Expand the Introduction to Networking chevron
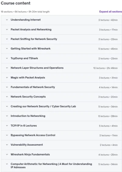The width and height of the screenshot is (122, 172). 7,116
